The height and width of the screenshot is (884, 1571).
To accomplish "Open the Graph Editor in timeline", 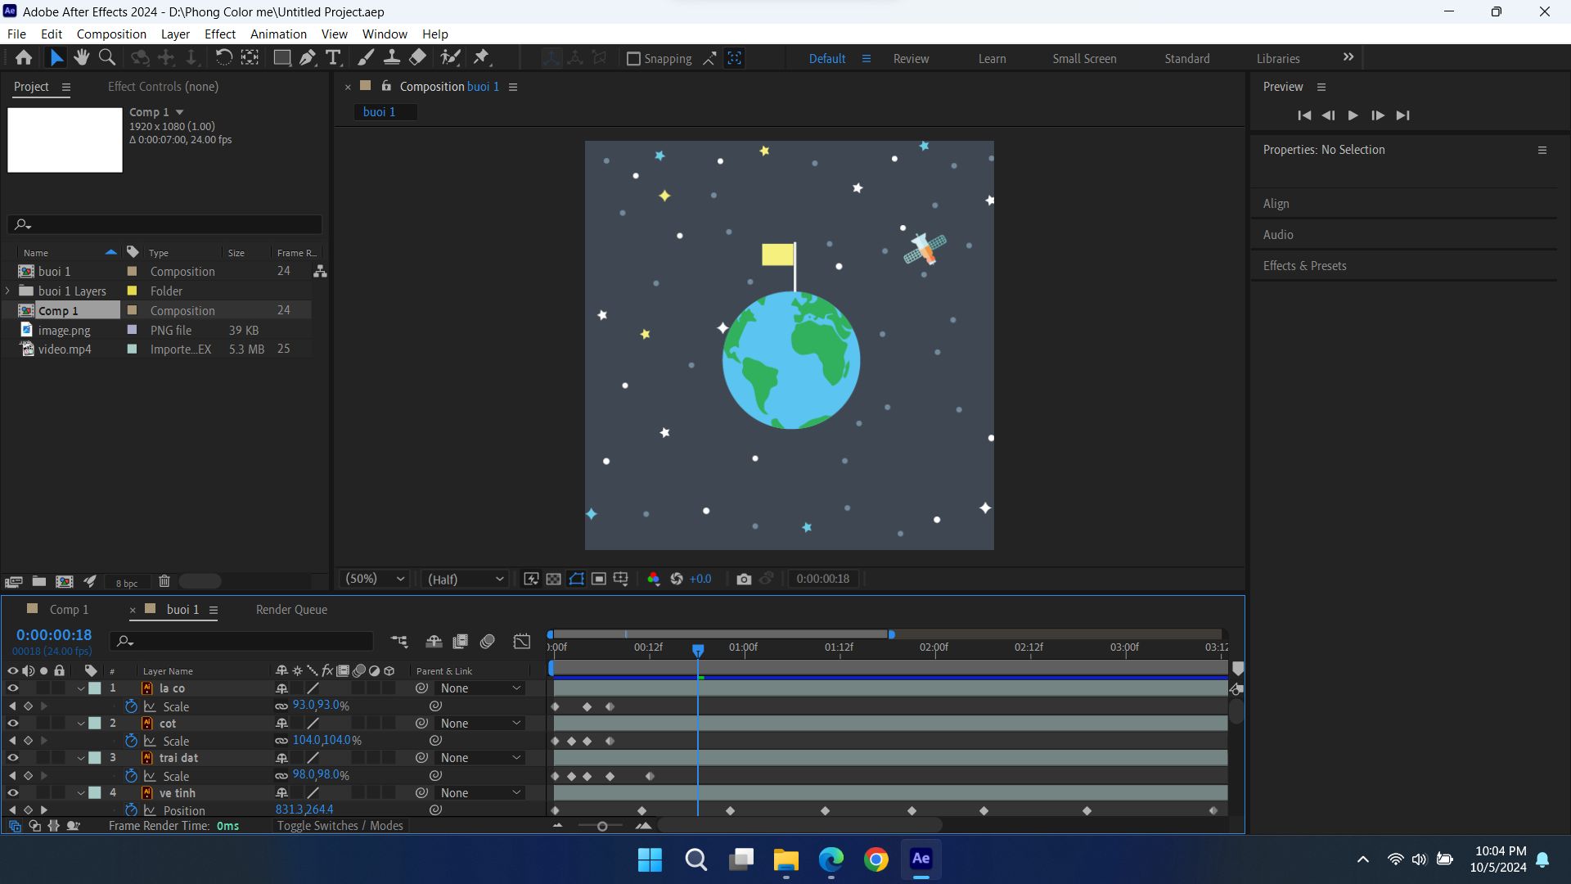I will (x=522, y=642).
